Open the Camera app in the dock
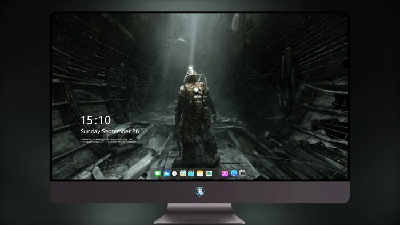This screenshot has width=400, height=225. (243, 173)
